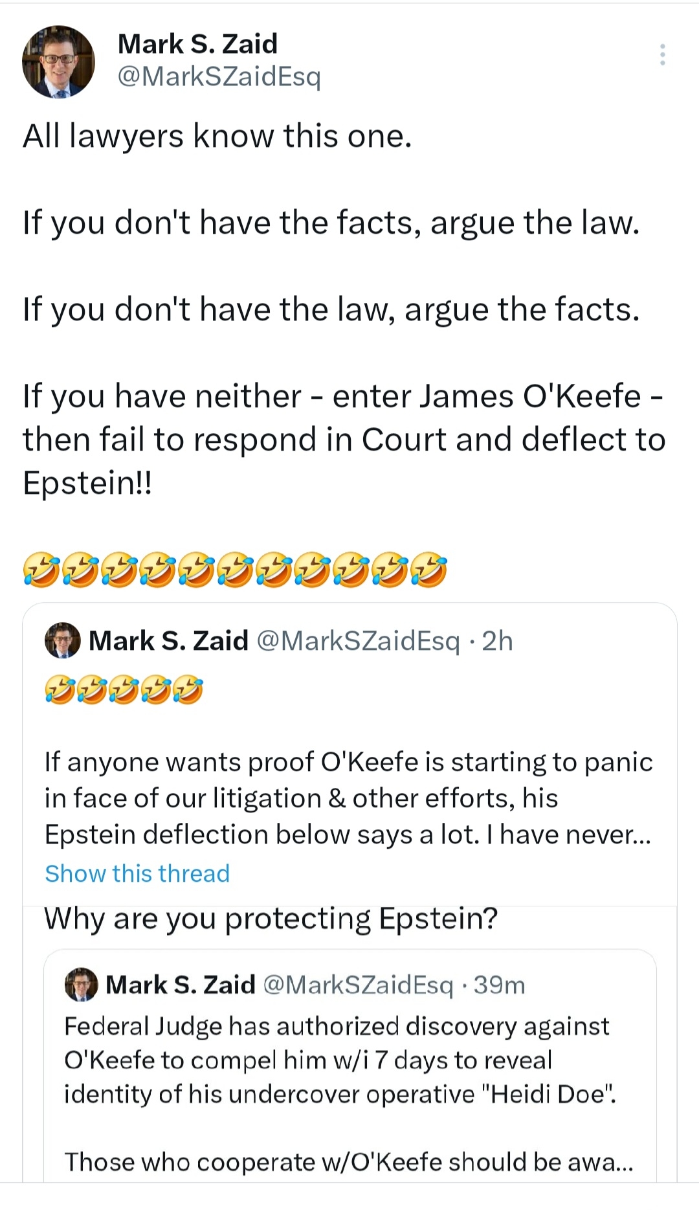
Task: Tap the long row of laughing emojis in main tweet
Action: tap(234, 570)
